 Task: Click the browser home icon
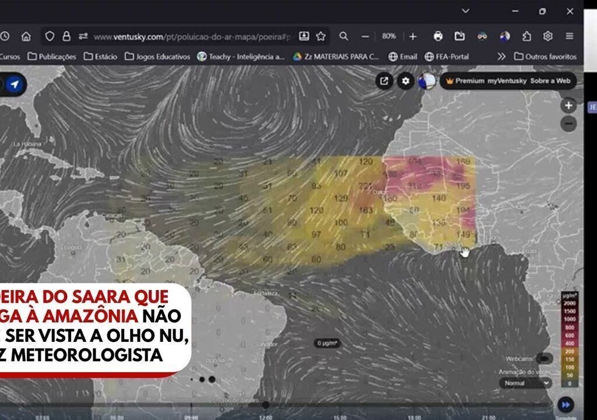[26, 36]
